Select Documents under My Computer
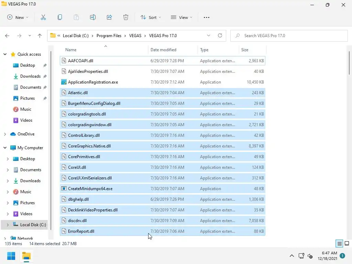This screenshot has height=264, width=352. click(x=27, y=170)
